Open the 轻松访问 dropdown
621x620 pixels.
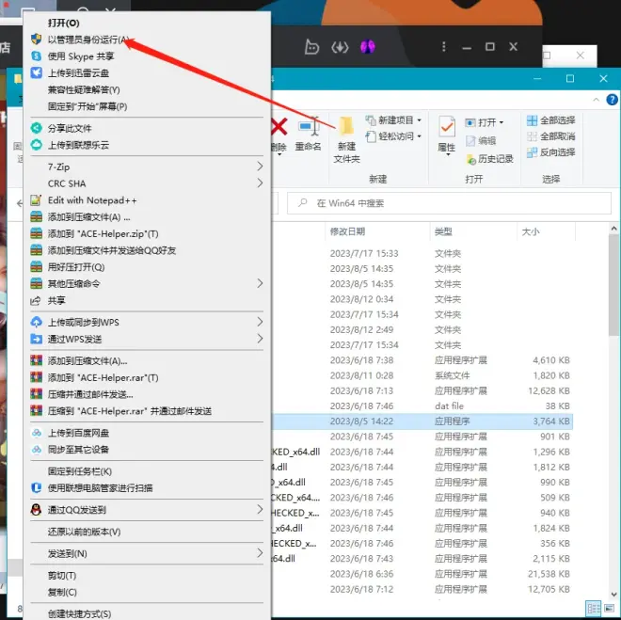pos(393,136)
